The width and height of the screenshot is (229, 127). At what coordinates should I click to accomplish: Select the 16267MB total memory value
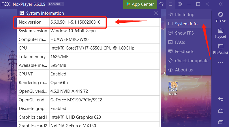[59, 57]
